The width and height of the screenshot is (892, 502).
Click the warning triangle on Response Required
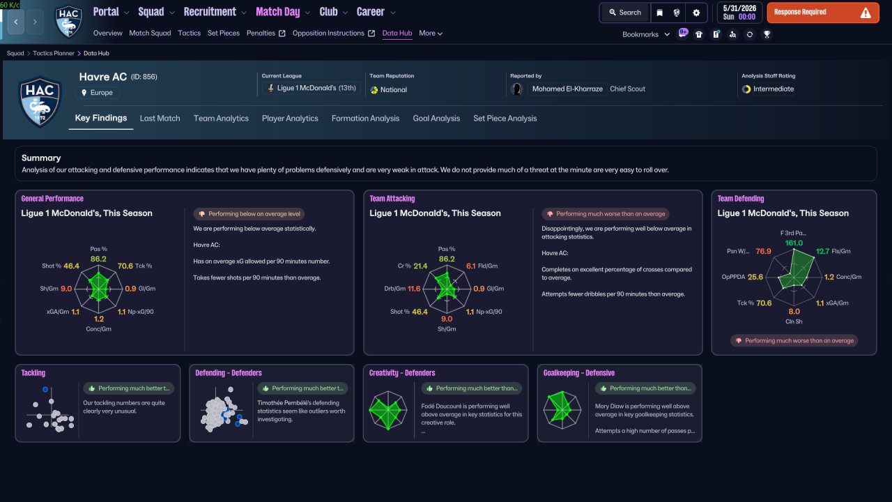[866, 13]
